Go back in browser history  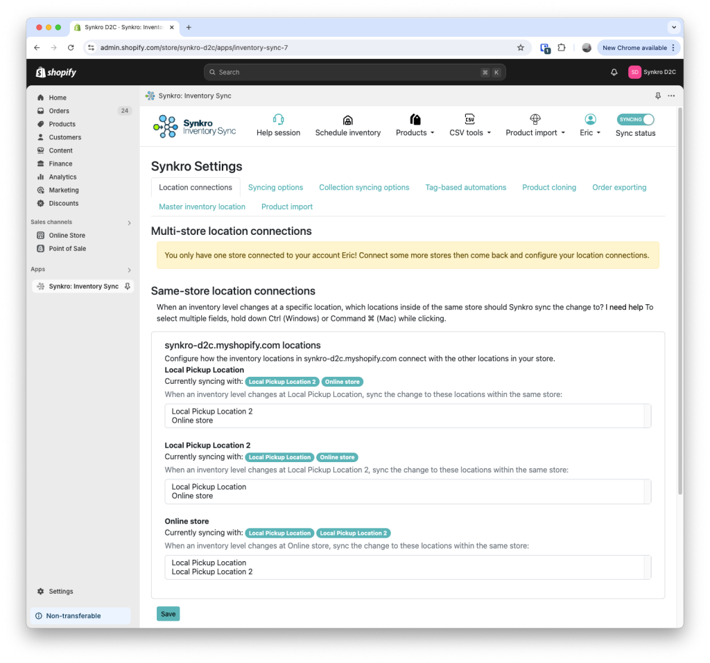click(x=37, y=48)
